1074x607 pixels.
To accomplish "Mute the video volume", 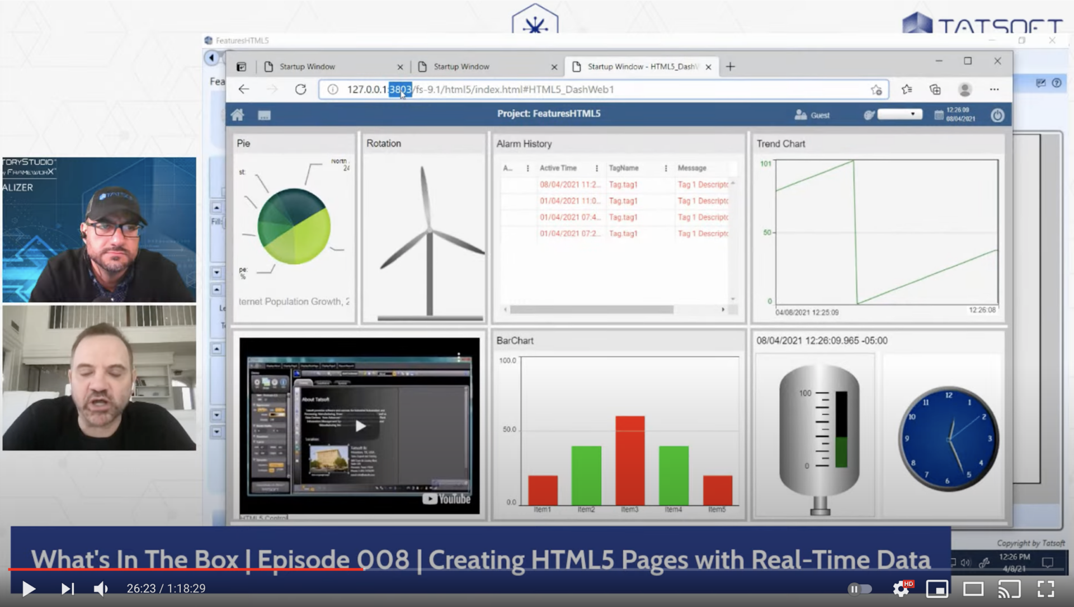I will 101,589.
